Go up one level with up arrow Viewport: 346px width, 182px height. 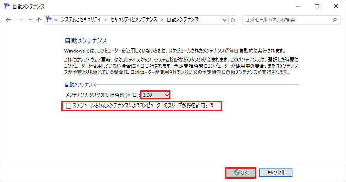click(x=39, y=20)
